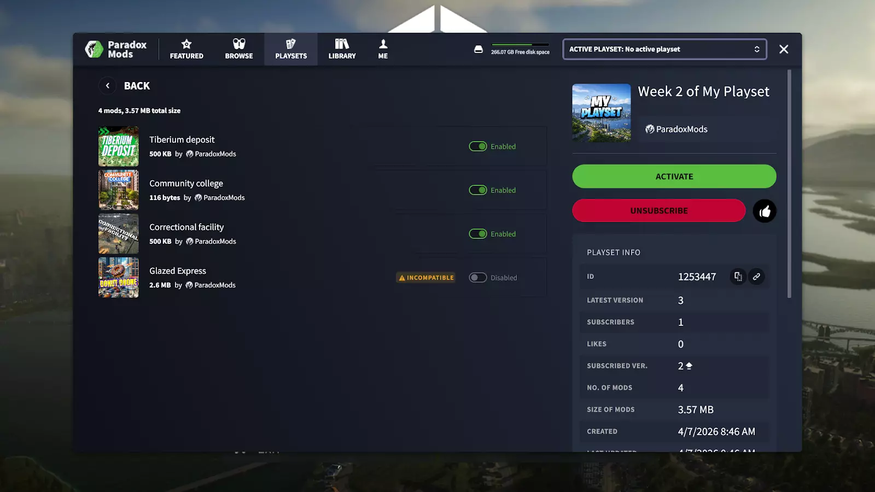
Task: Switch to the Playsets tab
Action: coord(291,49)
